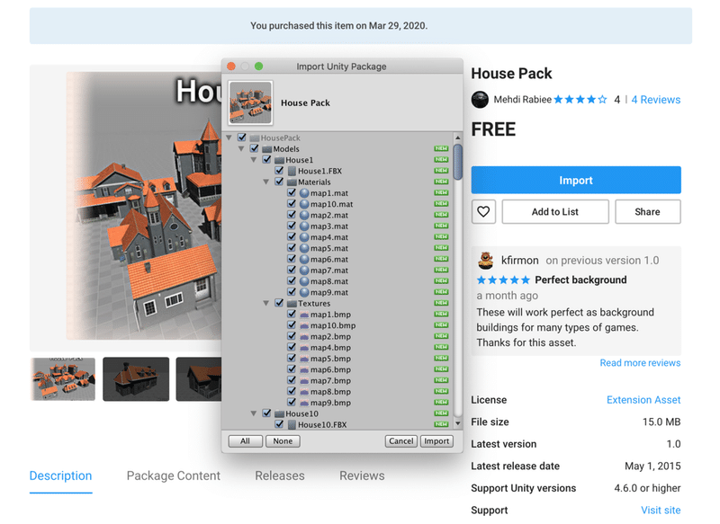Select the second dark house thumbnail

136,379
